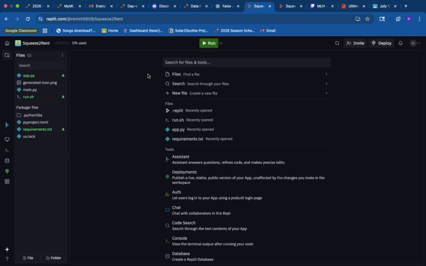The image size is (426, 266).
Task: Open the account avatar dropdown
Action: click(x=415, y=43)
